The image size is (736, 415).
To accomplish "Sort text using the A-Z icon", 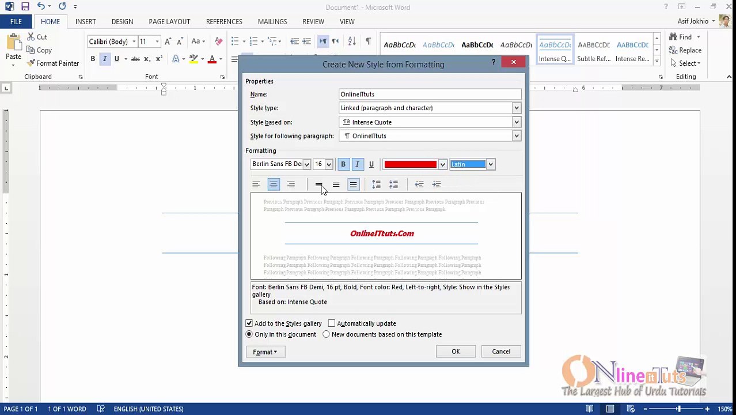I will (x=352, y=41).
